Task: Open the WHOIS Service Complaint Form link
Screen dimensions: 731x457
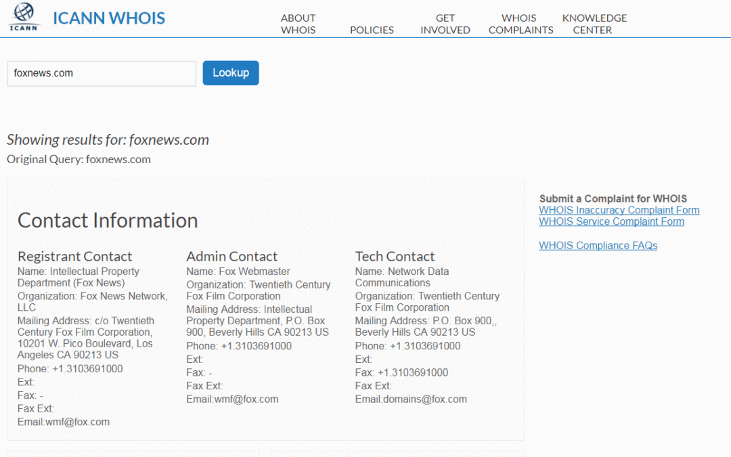Action: (x=612, y=221)
